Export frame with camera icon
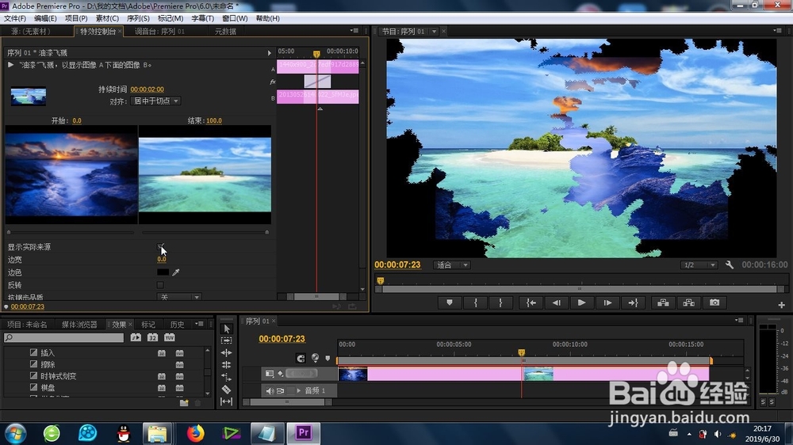 click(714, 302)
